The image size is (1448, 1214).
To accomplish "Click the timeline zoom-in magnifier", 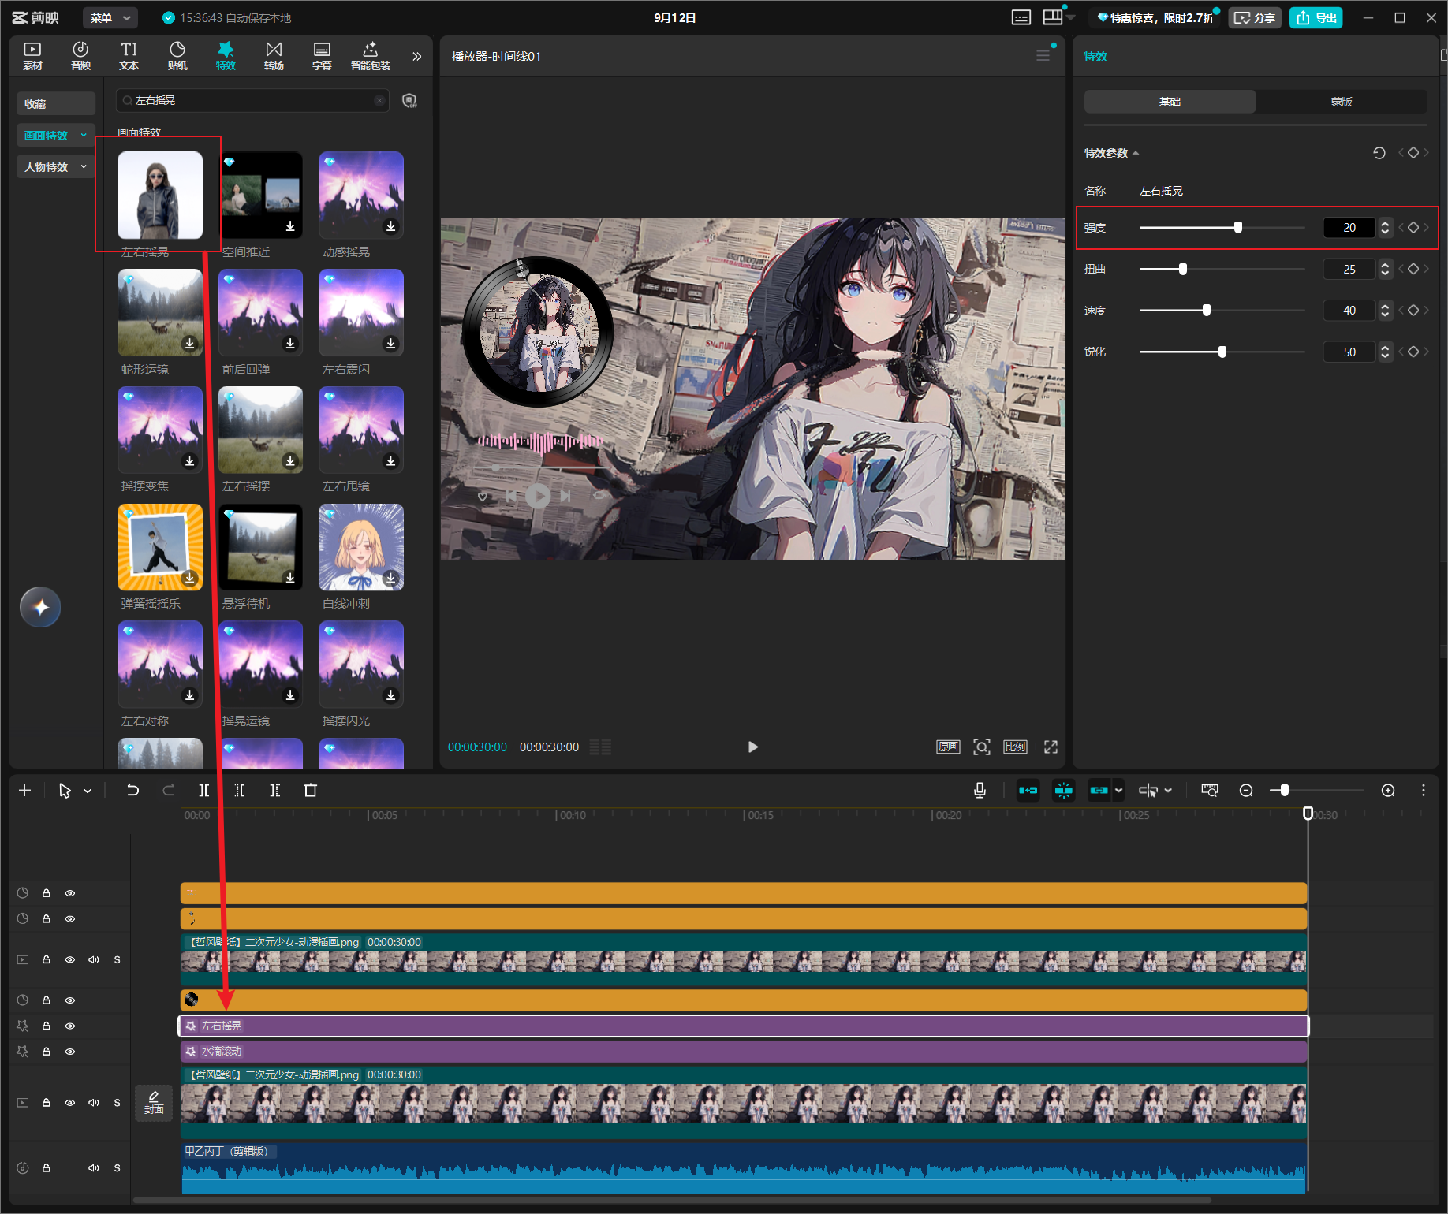I will tap(1388, 790).
